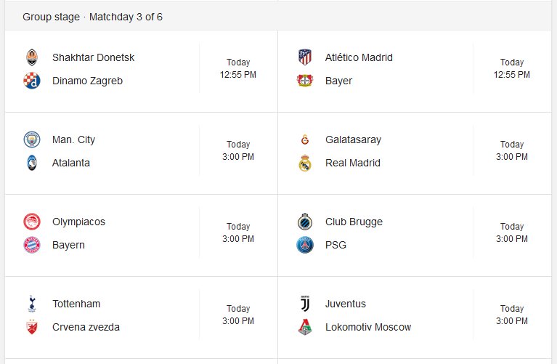Click the Atlético Madrid club crest
Viewport: 557px width, 364px height.
pyautogui.click(x=305, y=57)
